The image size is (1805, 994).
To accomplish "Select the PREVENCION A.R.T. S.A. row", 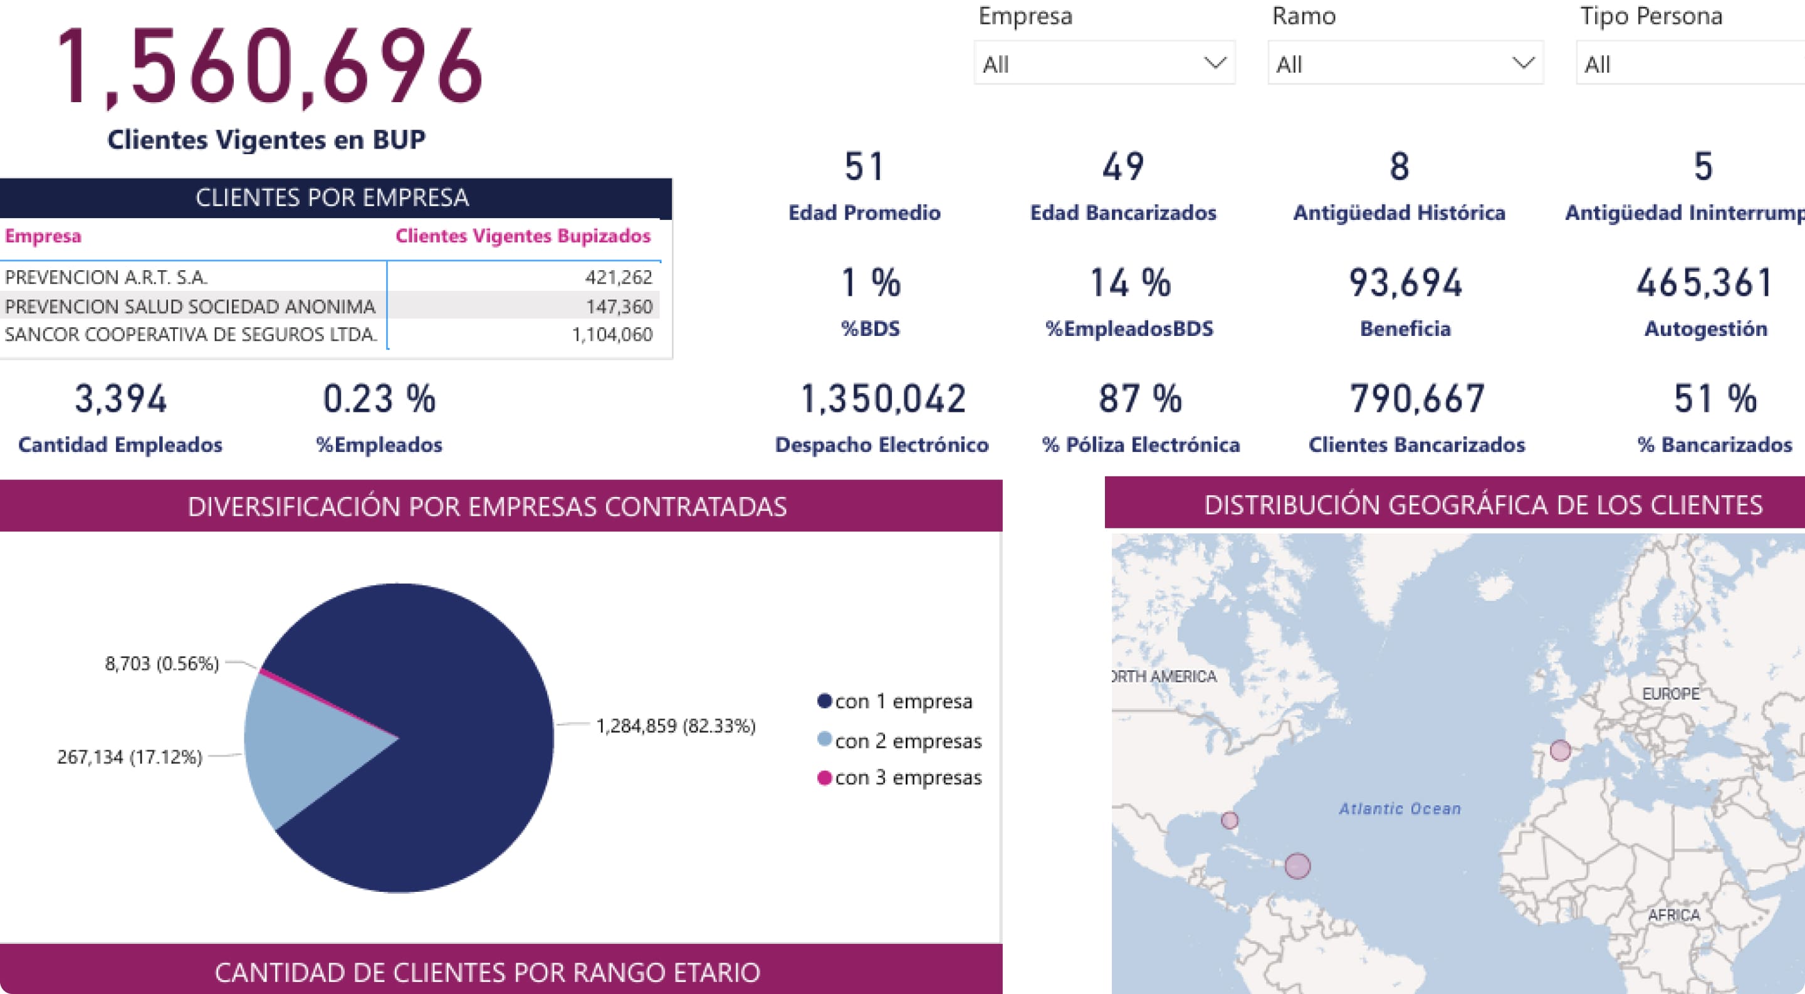I will click(107, 278).
